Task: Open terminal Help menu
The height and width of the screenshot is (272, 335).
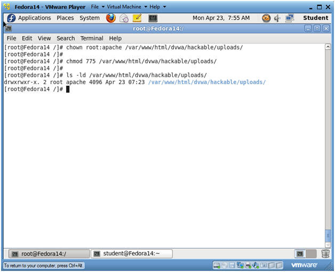Action: tap(115, 38)
